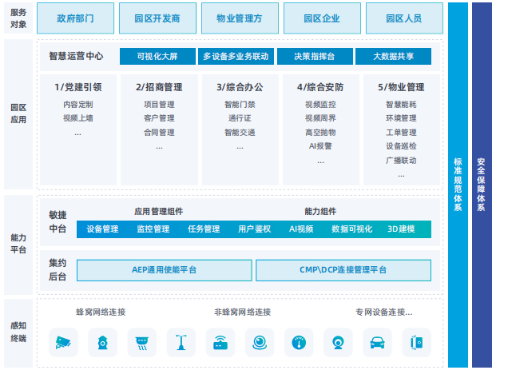Select the wireless router icon
The image size is (508, 374).
220,343
